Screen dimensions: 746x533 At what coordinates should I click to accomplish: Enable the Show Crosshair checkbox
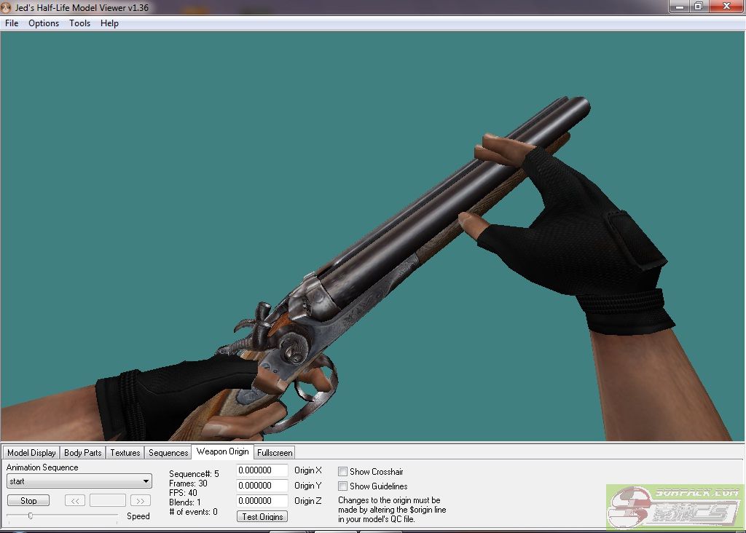click(342, 472)
